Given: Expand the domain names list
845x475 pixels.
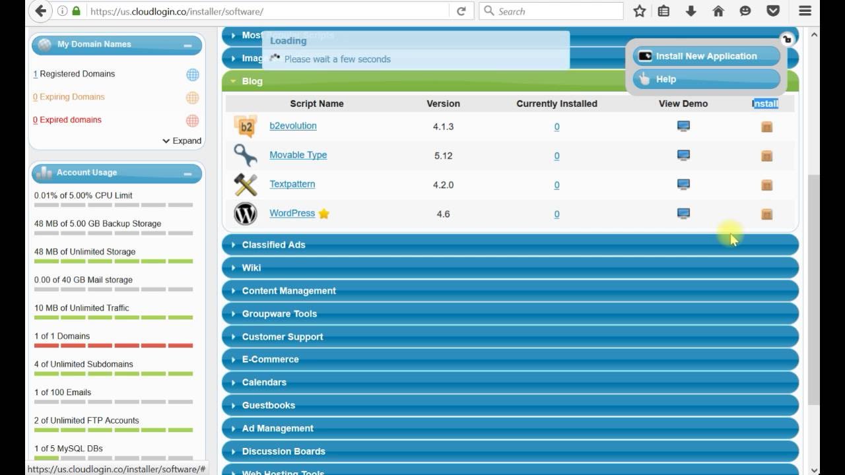Looking at the screenshot, I should click(182, 141).
